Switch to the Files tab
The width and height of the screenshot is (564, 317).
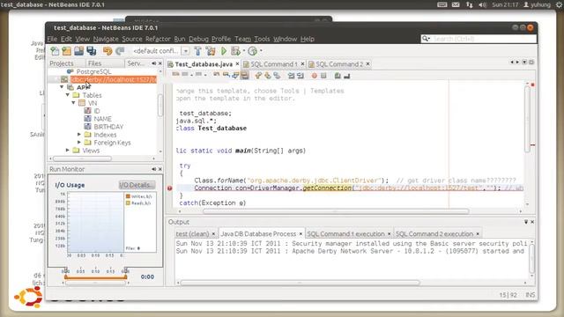click(94, 63)
